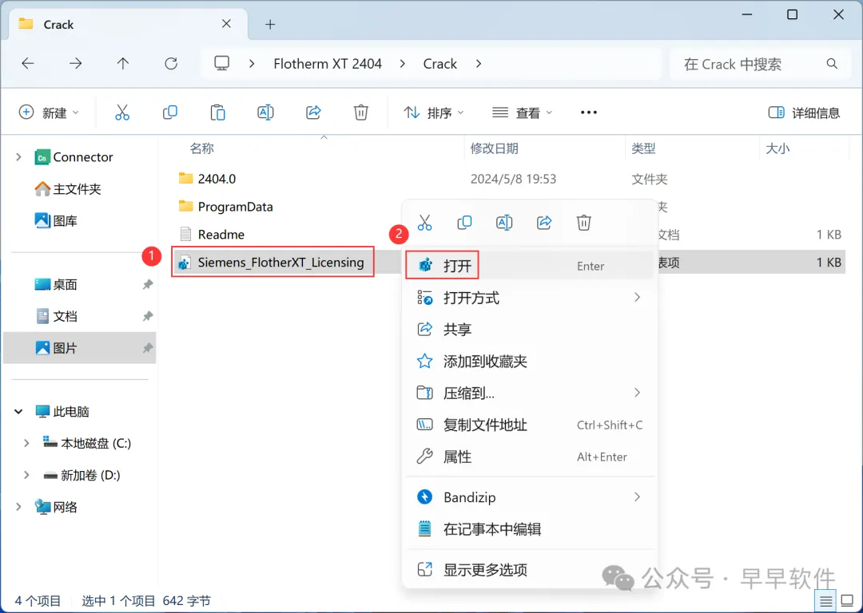Open the Bandizip submenu
The image size is (863, 613).
pyautogui.click(x=529, y=497)
